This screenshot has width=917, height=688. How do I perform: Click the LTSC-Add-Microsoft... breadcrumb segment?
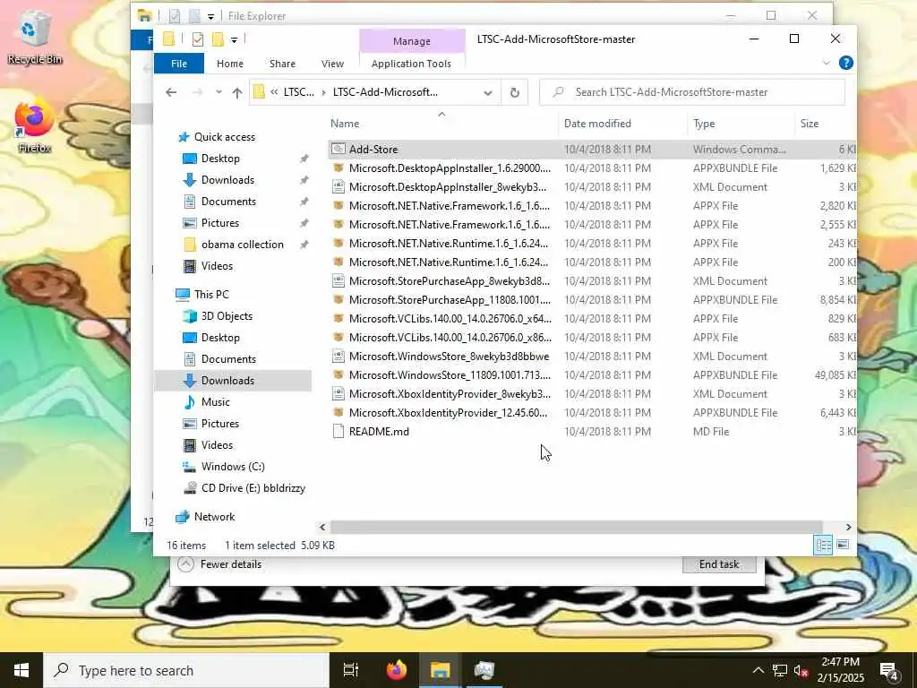pyautogui.click(x=385, y=92)
